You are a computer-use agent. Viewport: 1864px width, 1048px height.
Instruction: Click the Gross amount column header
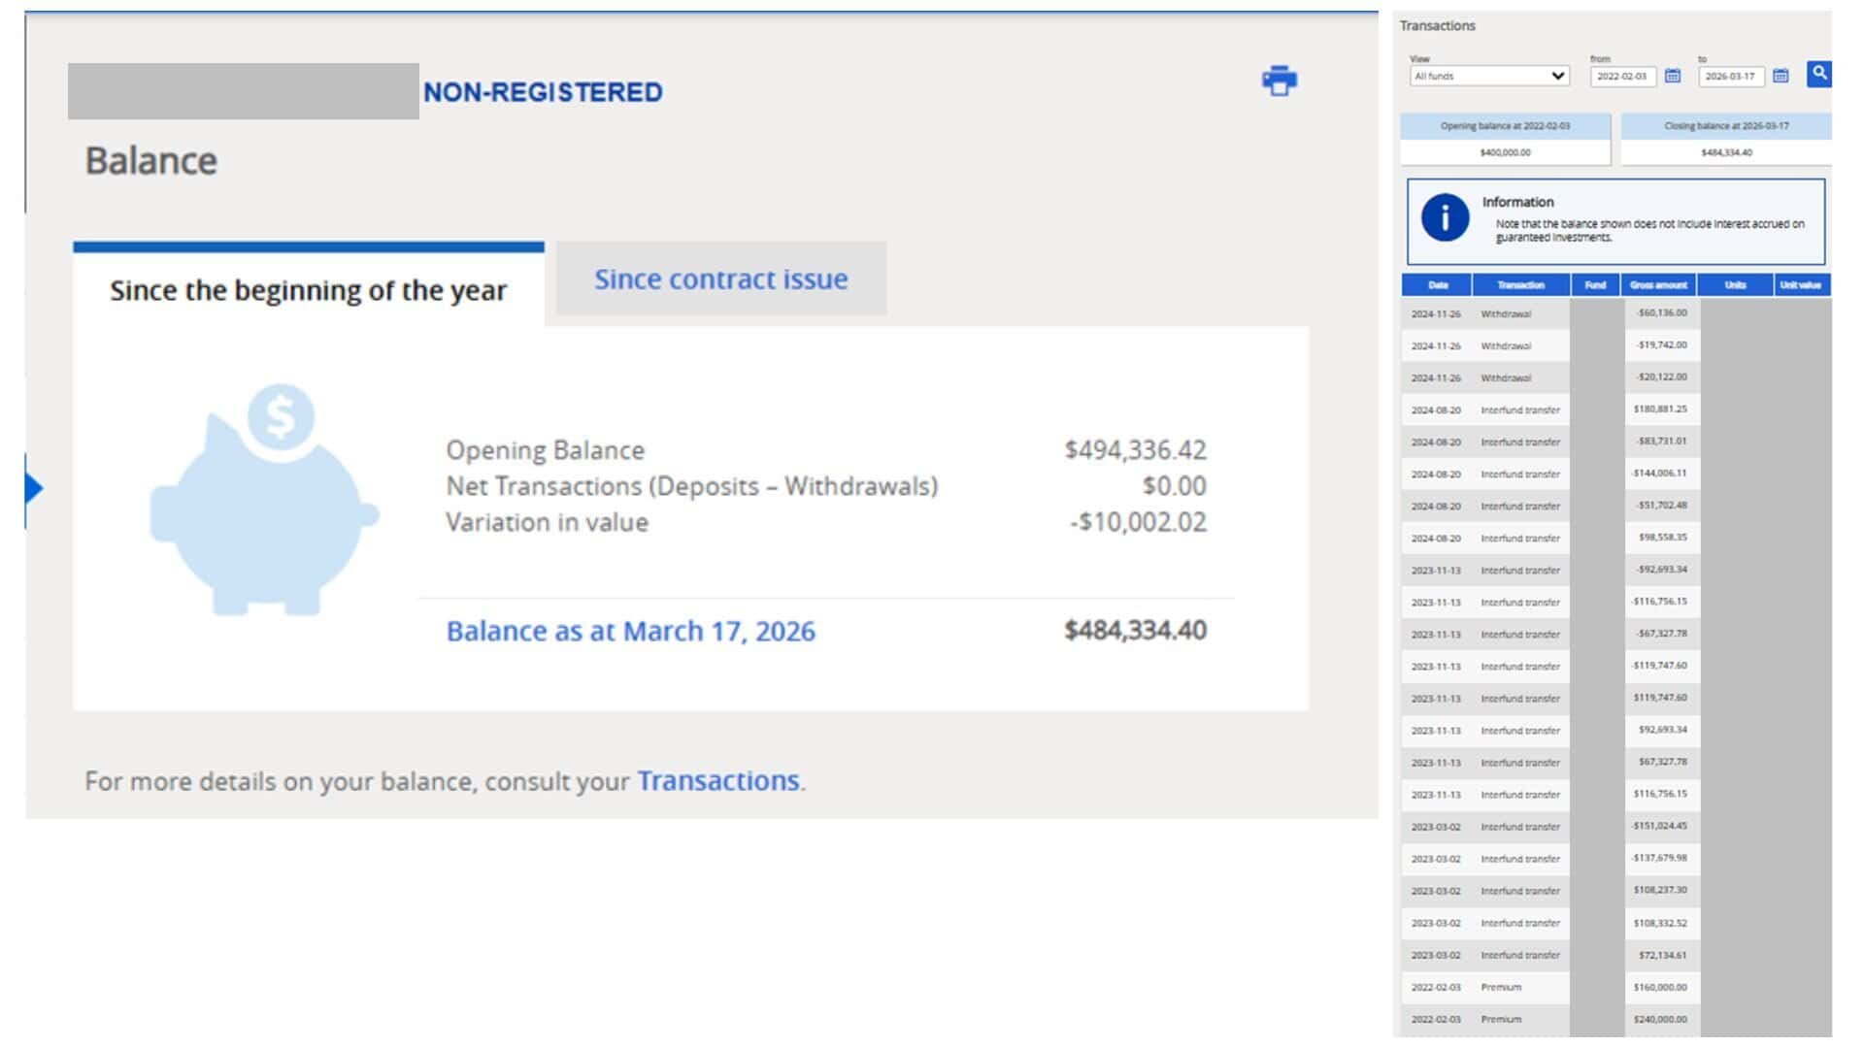click(1658, 285)
